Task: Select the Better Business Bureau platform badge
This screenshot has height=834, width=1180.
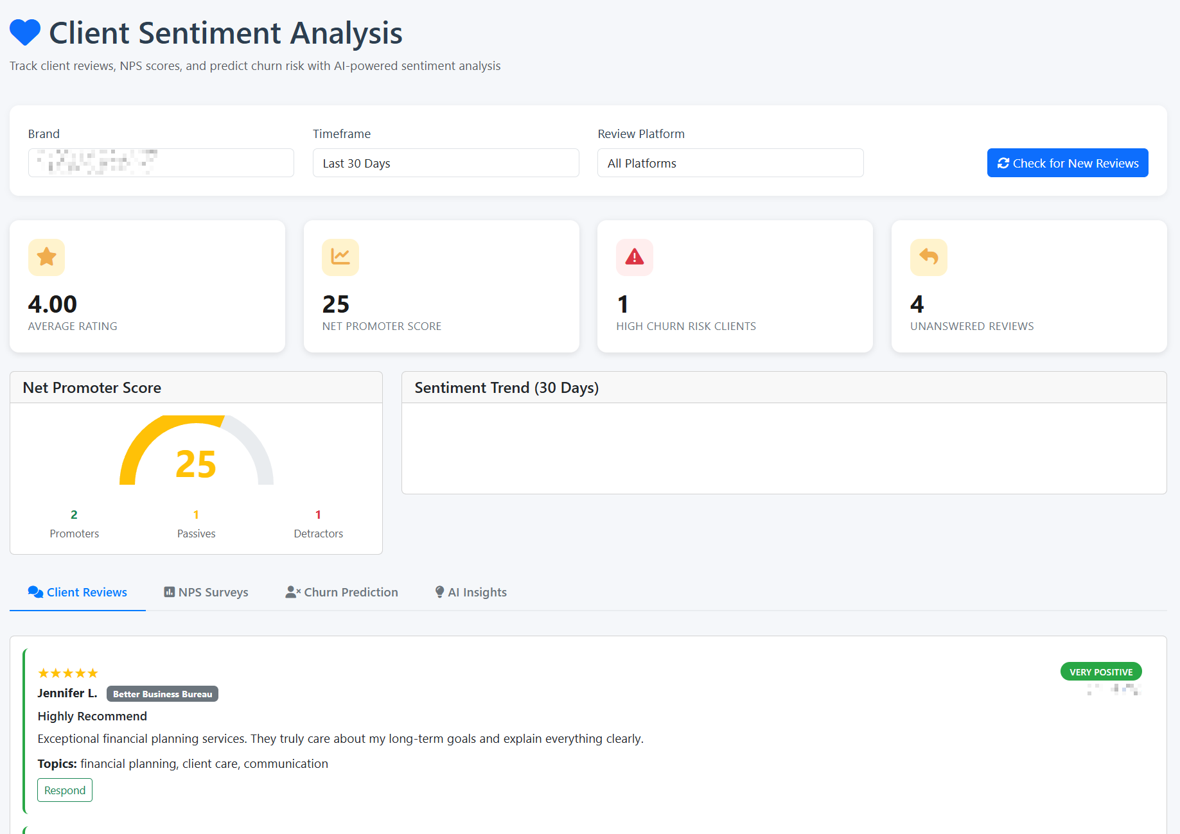Action: [x=162, y=693]
